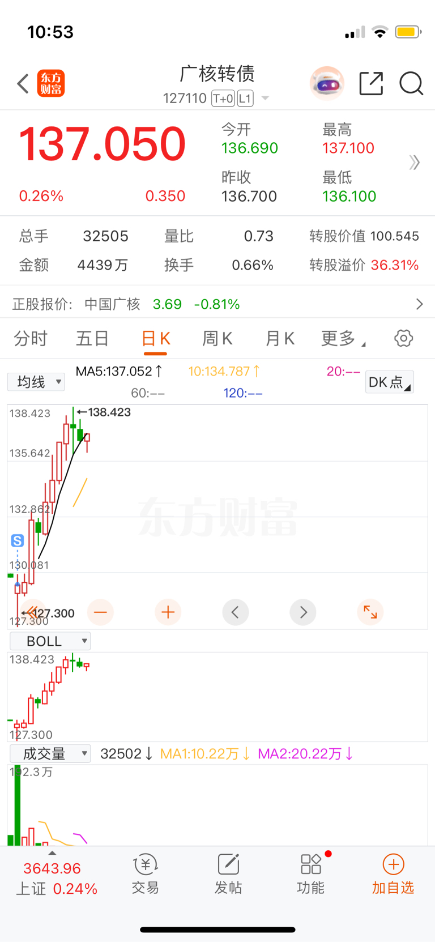435x942 pixels.
Task: Shift chart right with arrow button
Action: point(303,612)
